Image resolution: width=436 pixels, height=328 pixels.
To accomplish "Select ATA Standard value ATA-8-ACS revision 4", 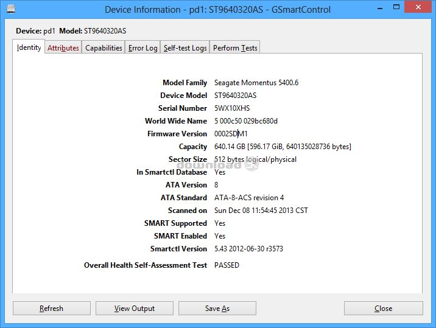I will 249,198.
